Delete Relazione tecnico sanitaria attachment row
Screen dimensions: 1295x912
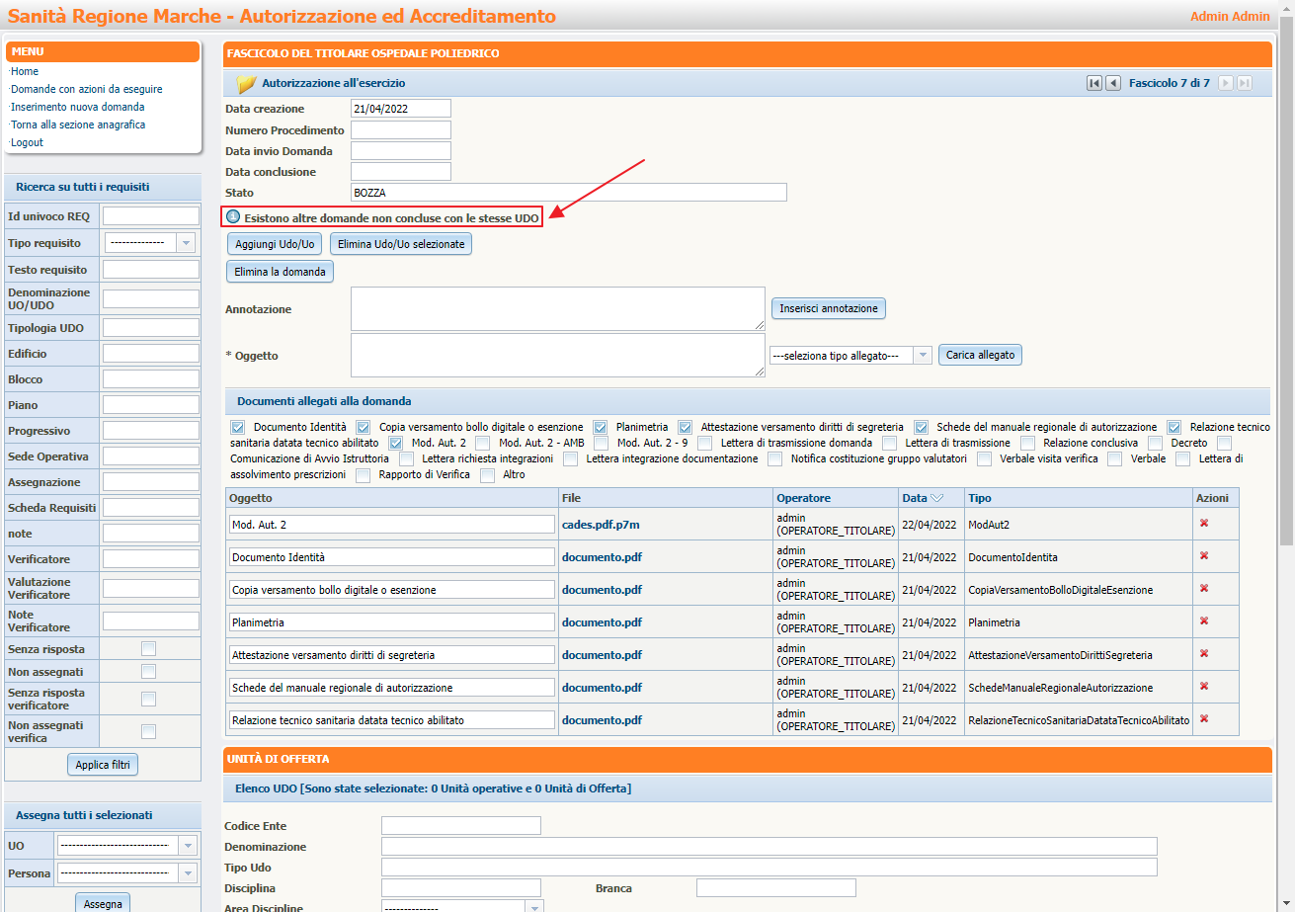click(x=1204, y=718)
